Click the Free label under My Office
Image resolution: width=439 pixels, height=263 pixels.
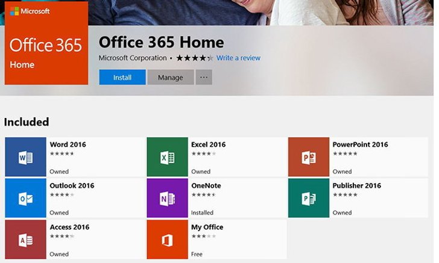[197, 254]
